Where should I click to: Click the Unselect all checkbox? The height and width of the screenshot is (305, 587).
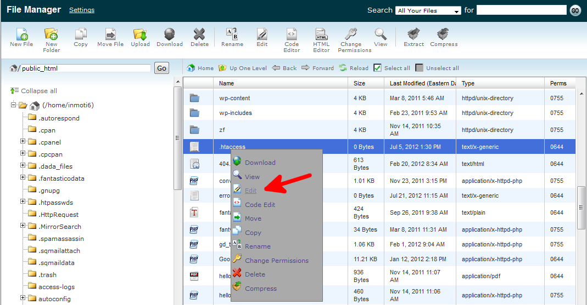click(x=420, y=68)
